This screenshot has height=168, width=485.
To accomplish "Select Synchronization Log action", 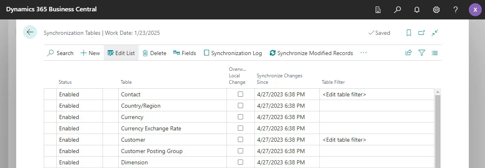I will [x=233, y=53].
